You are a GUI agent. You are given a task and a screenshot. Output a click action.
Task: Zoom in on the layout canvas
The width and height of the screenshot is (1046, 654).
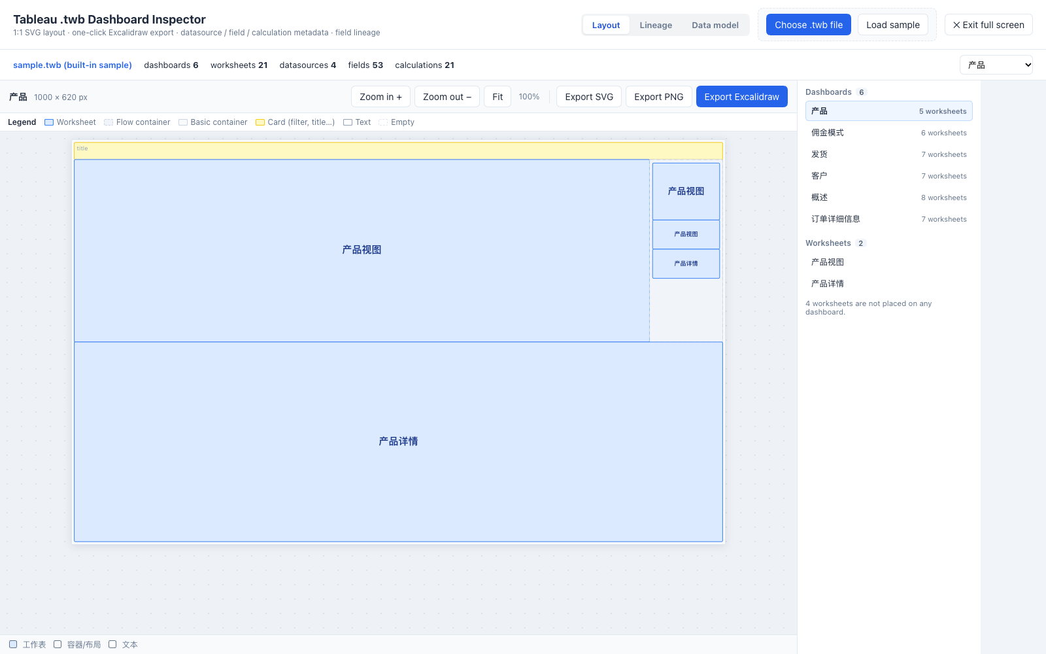380,97
